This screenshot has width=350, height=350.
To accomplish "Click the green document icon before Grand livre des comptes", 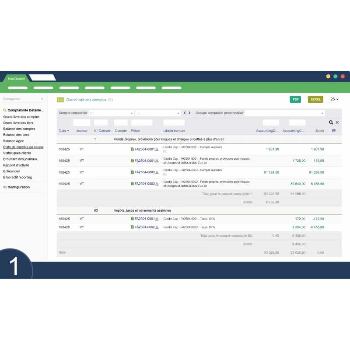I will pos(61,100).
